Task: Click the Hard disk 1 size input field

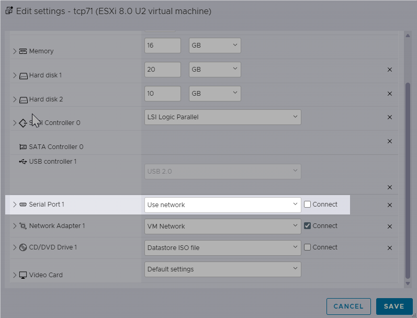Action: pos(163,70)
